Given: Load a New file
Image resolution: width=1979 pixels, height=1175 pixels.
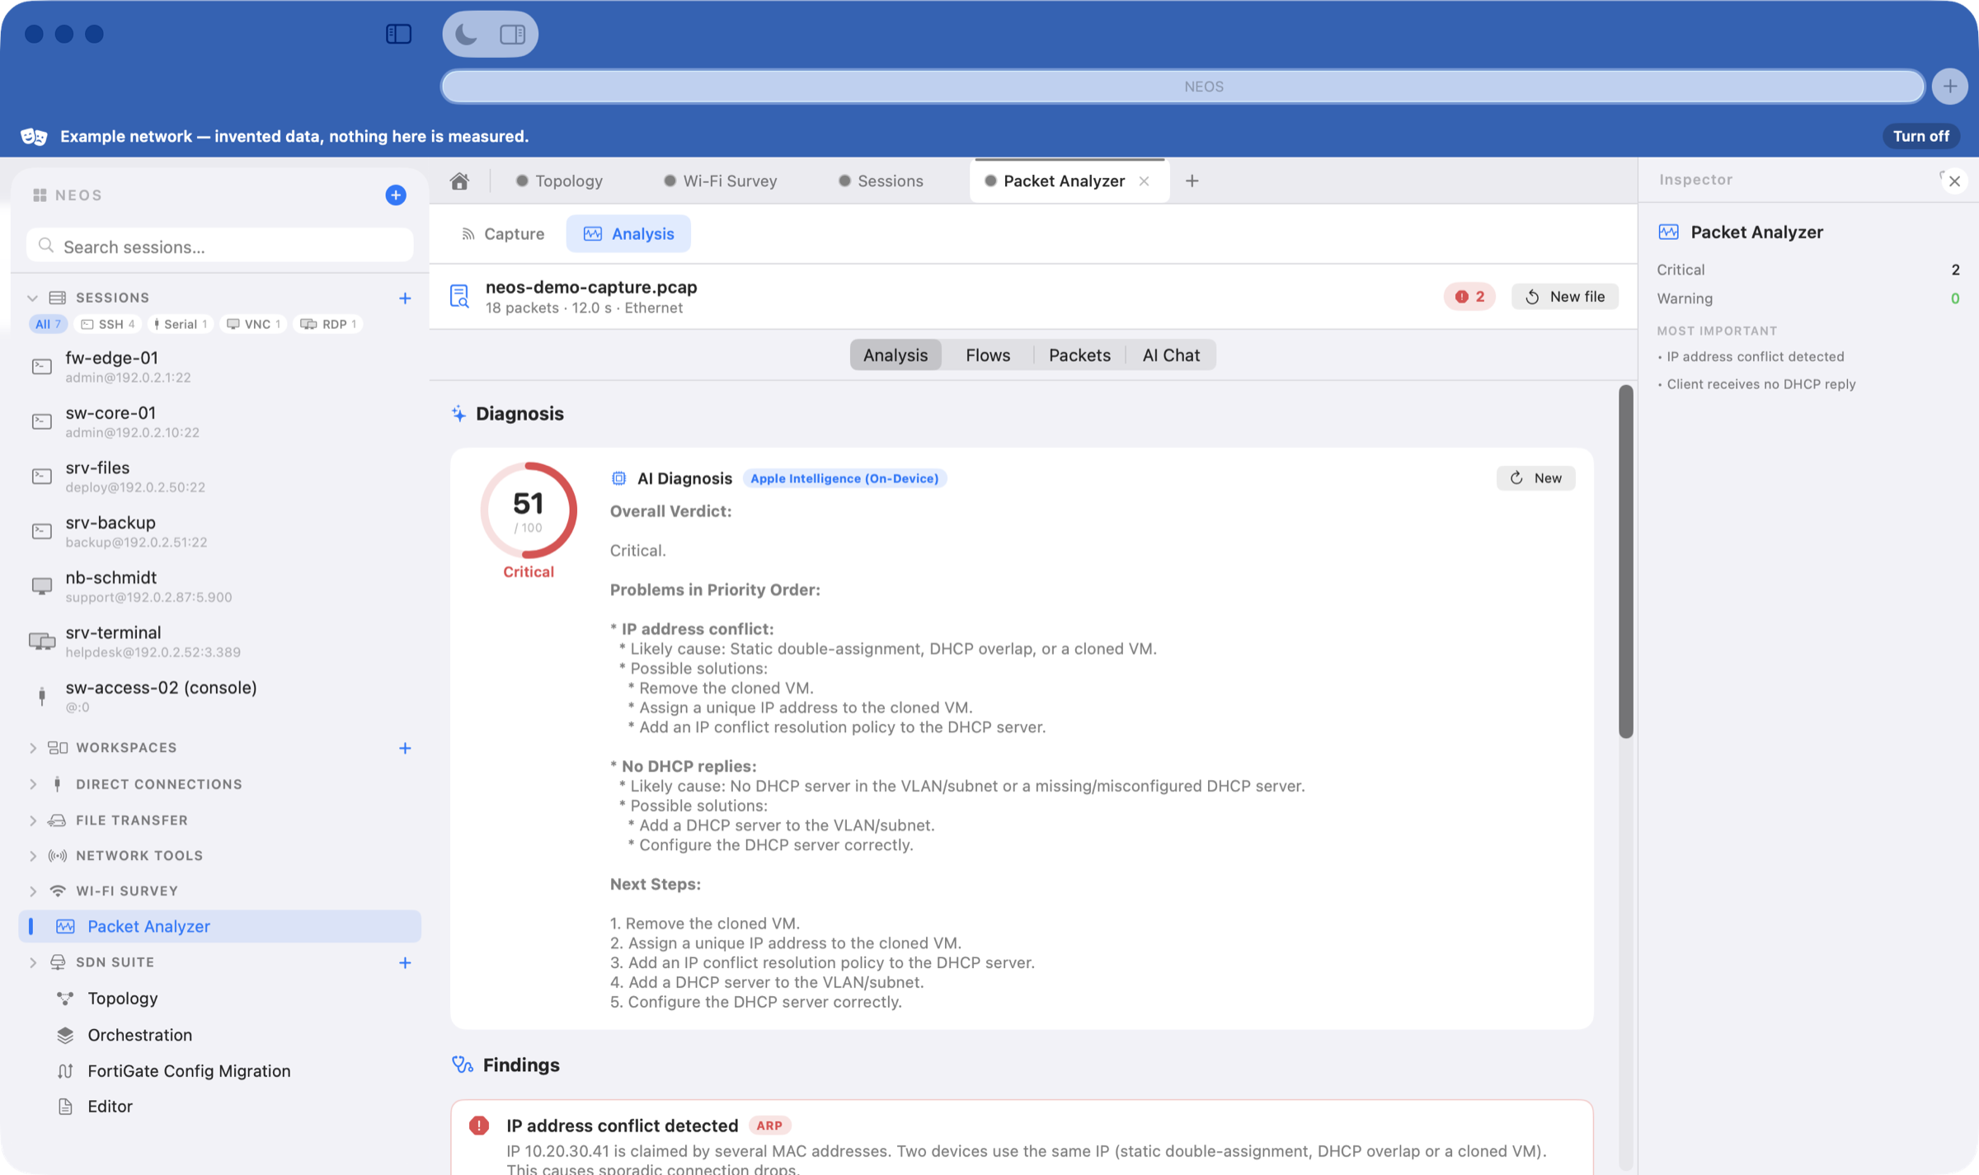Looking at the screenshot, I should 1565,297.
